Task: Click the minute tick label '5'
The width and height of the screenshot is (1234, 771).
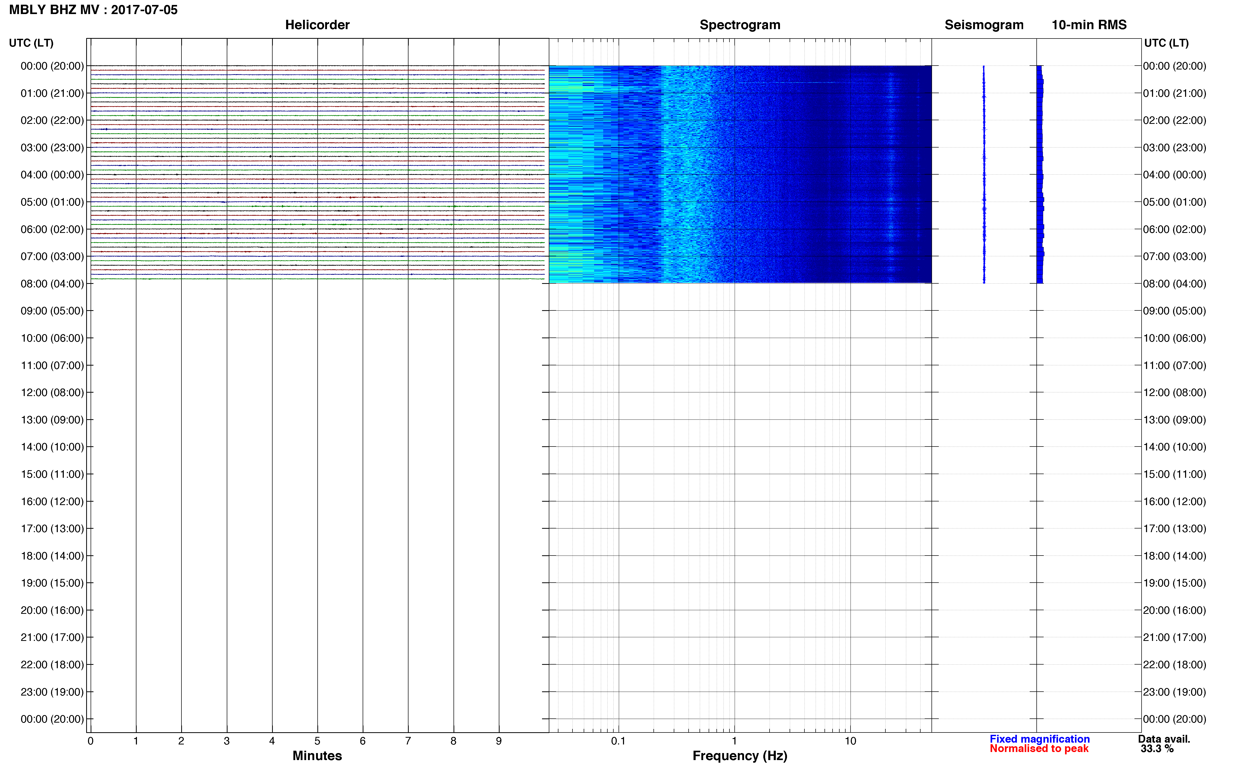Action: click(x=317, y=741)
